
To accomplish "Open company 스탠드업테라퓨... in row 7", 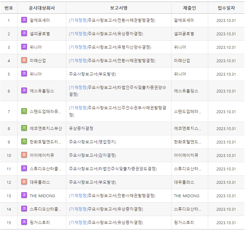I will (45, 112).
